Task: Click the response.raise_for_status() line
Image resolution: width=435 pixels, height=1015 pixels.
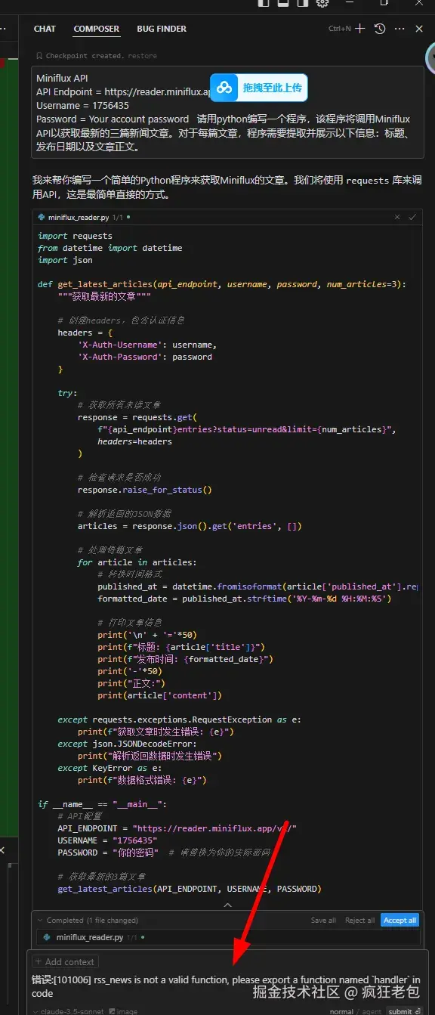Action: pos(145,490)
